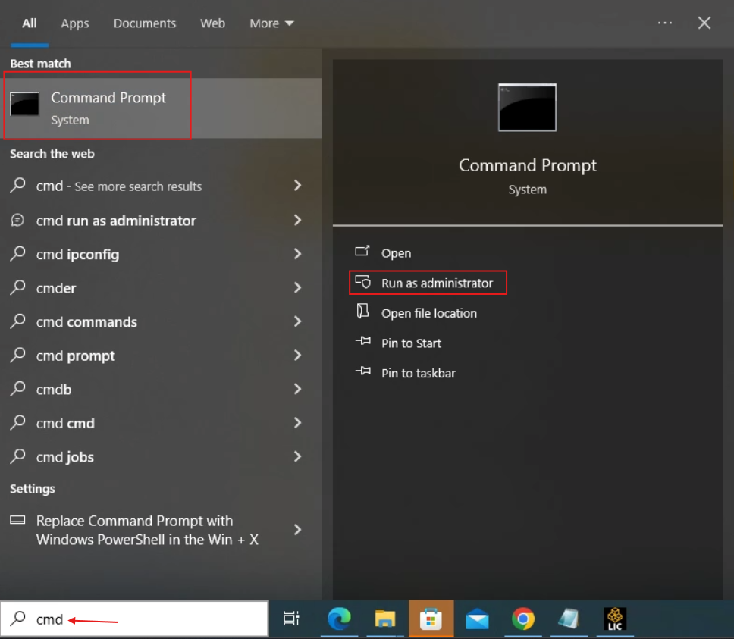Switch to the Apps tab
The image size is (734, 639).
pyautogui.click(x=74, y=23)
